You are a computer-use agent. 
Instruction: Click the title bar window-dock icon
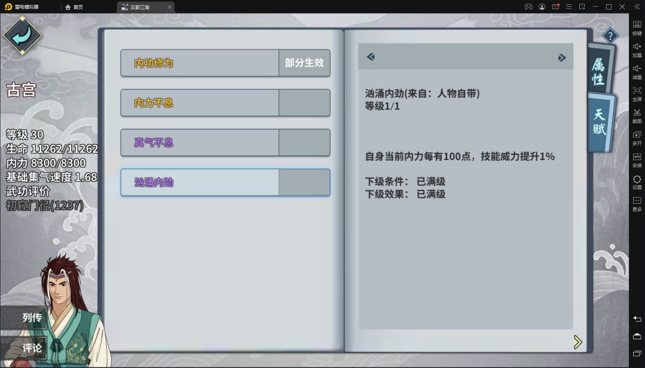(x=582, y=7)
